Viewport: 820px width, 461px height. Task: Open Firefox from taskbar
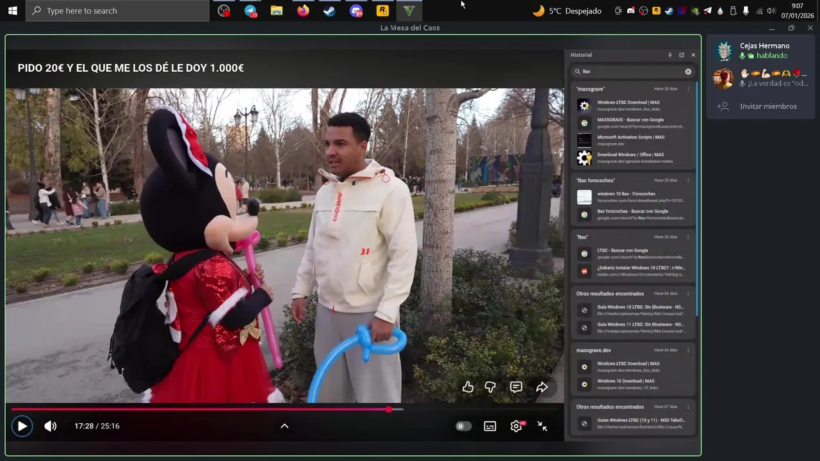coord(303,11)
